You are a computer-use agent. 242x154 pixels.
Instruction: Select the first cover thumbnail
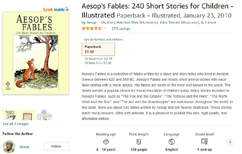10,115
